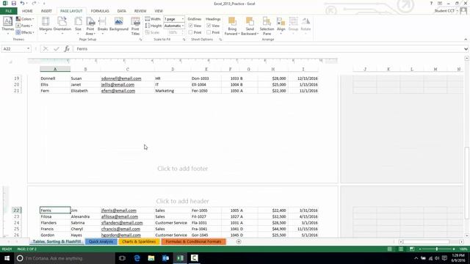
Task: Open the Height scale-to-fit dropdown
Action: [183, 26]
